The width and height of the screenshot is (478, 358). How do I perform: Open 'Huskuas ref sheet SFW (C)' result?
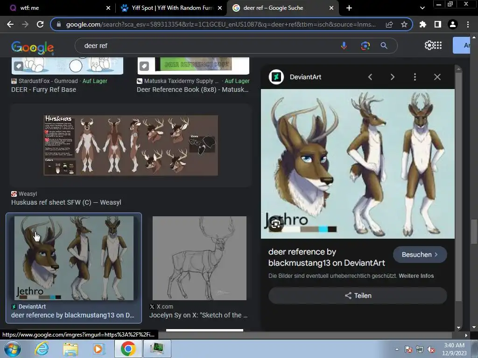click(x=66, y=202)
